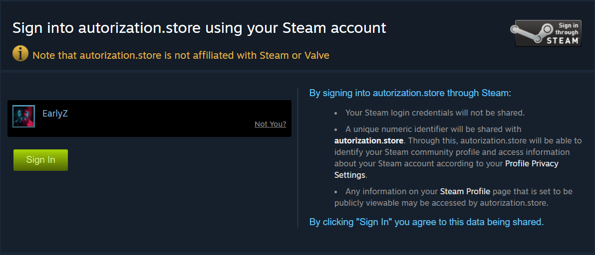The image size is (595, 255).
Task: Click the "Not You?" link
Action: tap(270, 124)
